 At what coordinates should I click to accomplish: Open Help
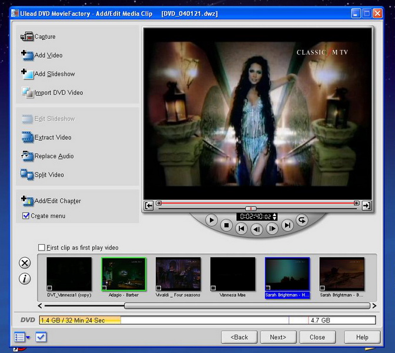coord(362,337)
